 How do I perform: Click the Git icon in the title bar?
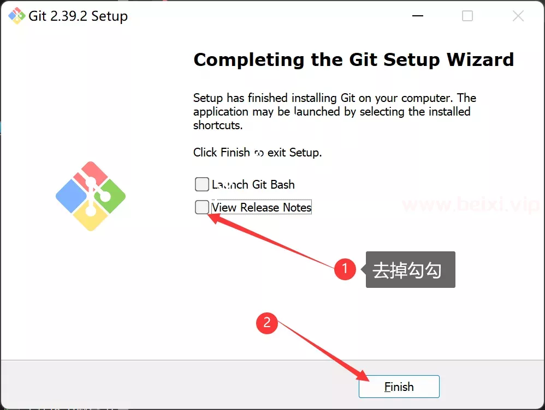coord(16,16)
